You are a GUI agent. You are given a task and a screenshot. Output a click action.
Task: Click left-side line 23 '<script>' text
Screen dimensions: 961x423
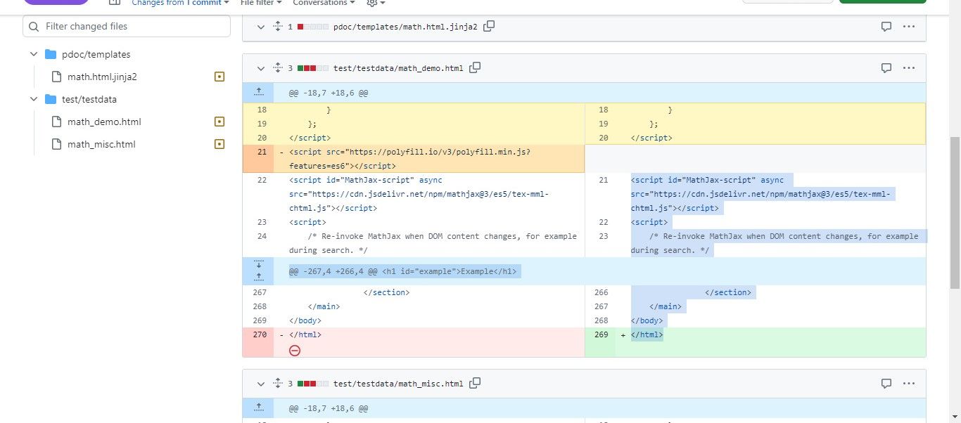click(x=307, y=222)
